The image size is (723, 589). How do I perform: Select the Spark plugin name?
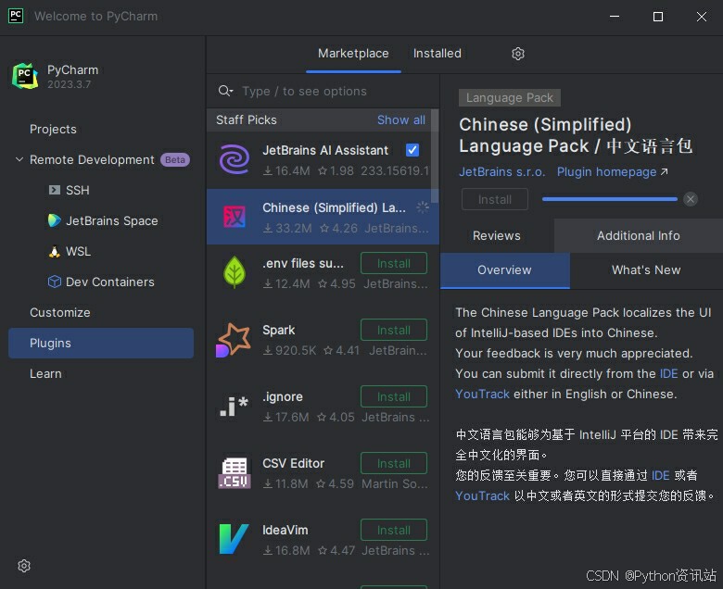coord(278,331)
